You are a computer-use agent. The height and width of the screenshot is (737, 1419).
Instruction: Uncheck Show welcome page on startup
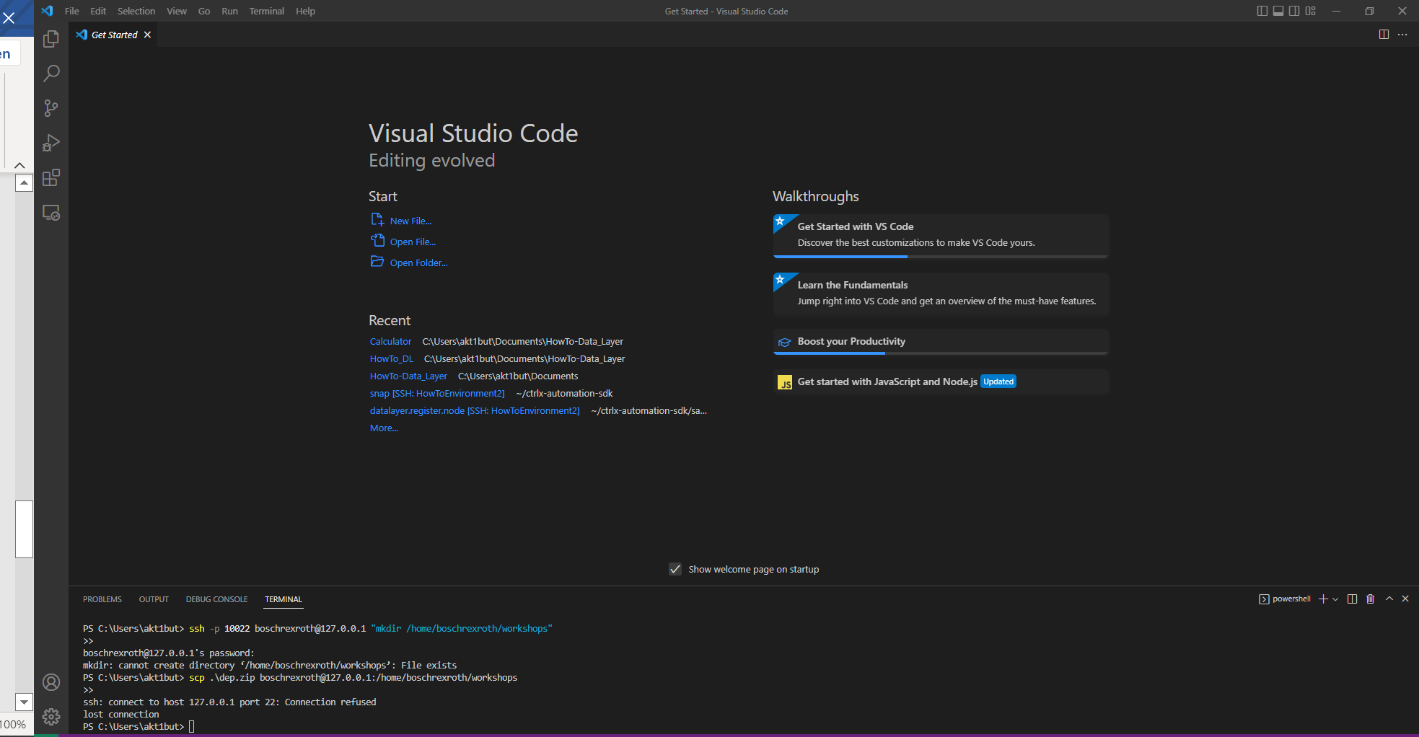point(675,570)
